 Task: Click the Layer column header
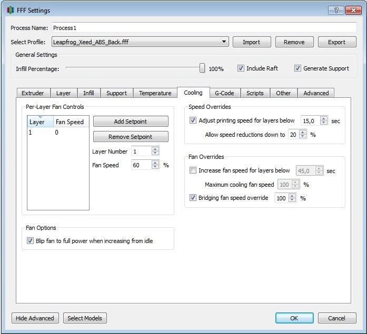(40, 122)
